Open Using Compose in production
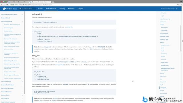 tap(12, 64)
